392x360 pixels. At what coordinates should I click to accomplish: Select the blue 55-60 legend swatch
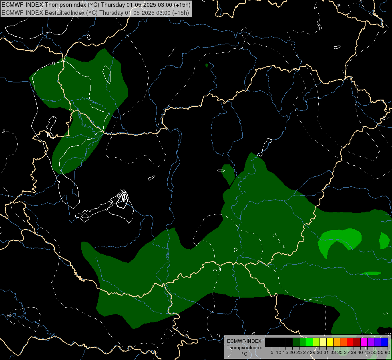pos(384,342)
